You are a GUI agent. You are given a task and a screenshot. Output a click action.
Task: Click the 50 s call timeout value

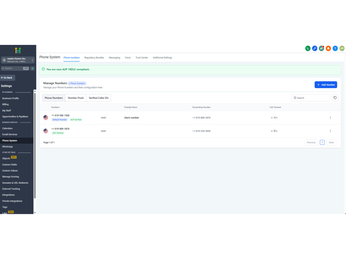274,131
